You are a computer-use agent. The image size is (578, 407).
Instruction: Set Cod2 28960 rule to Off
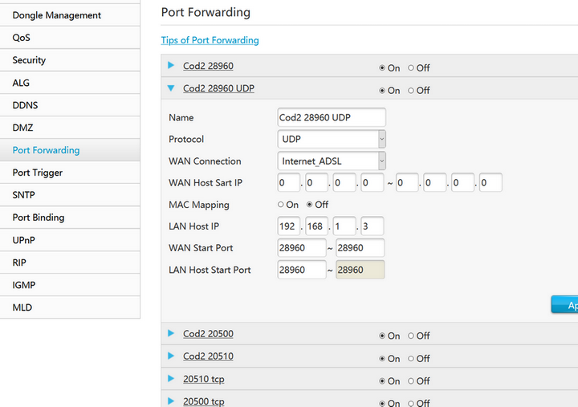(x=412, y=68)
